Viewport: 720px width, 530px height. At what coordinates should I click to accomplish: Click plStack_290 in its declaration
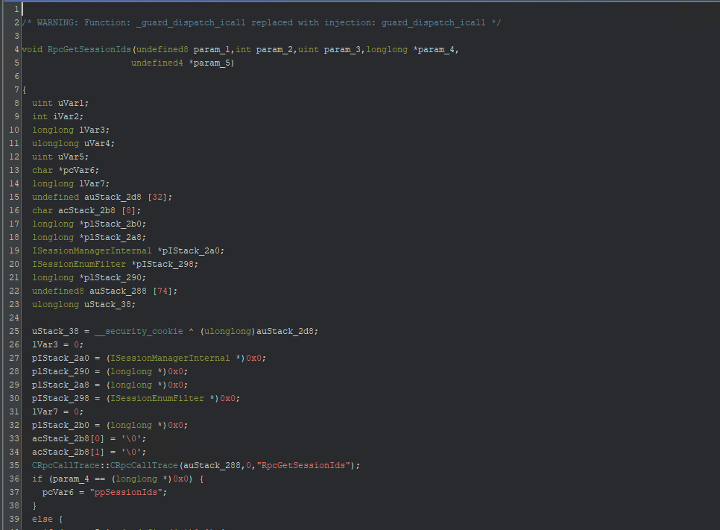[113, 277]
